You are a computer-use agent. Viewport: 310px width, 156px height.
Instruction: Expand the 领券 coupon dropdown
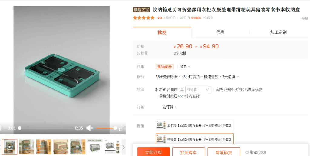click(x=185, y=67)
